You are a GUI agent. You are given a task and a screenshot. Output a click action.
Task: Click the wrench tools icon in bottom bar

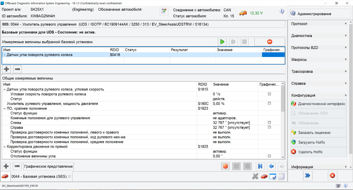coord(255,177)
